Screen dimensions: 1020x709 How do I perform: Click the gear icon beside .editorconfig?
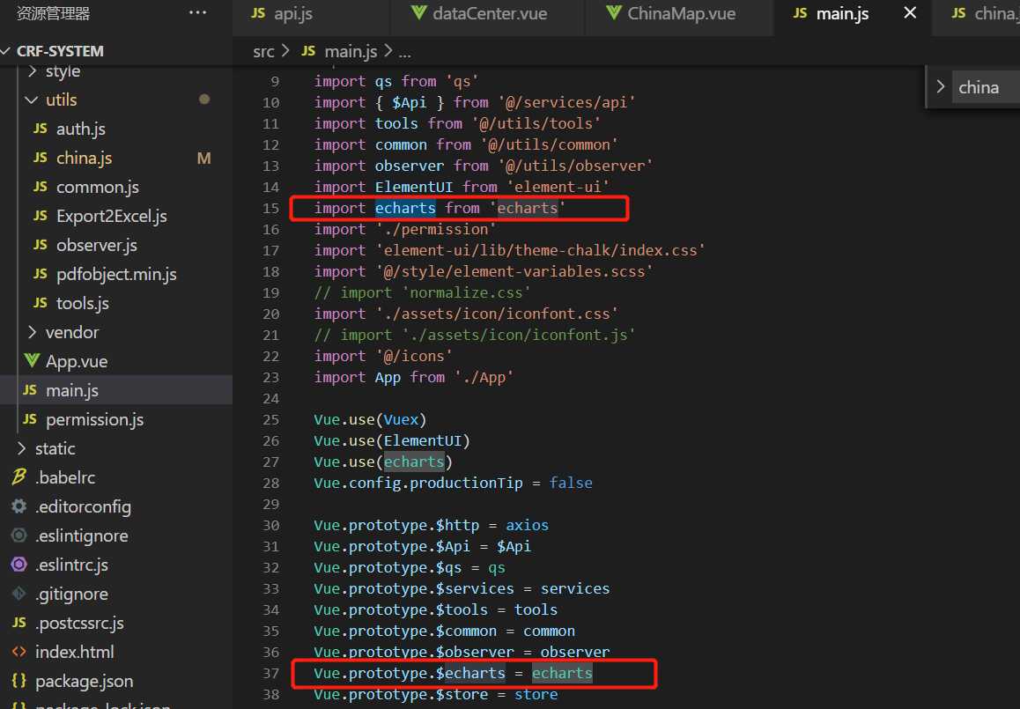pyautogui.click(x=18, y=506)
